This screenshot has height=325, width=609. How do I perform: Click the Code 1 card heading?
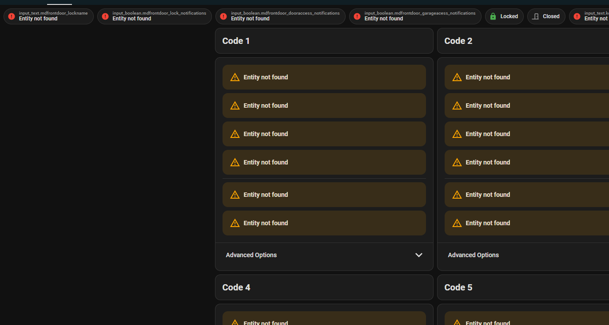pyautogui.click(x=236, y=41)
